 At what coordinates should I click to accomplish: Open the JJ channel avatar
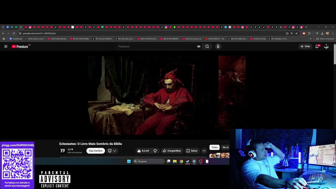(x=62, y=151)
